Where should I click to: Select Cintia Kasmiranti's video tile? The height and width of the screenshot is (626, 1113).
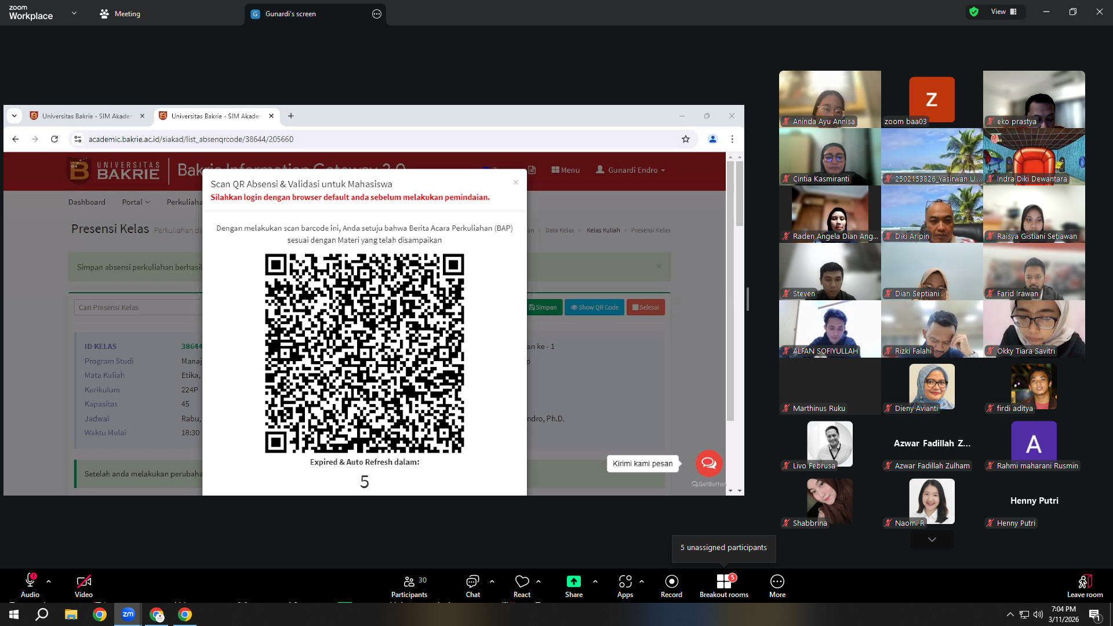(830, 156)
